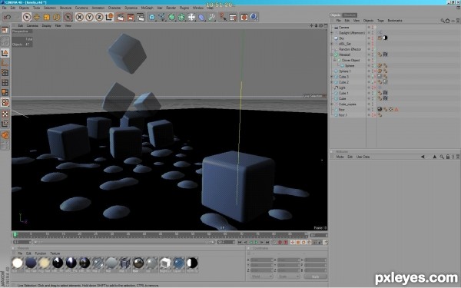The image size is (461, 288).
Task: Toggle visibility dots for the Camera object
Action: tap(373, 28)
